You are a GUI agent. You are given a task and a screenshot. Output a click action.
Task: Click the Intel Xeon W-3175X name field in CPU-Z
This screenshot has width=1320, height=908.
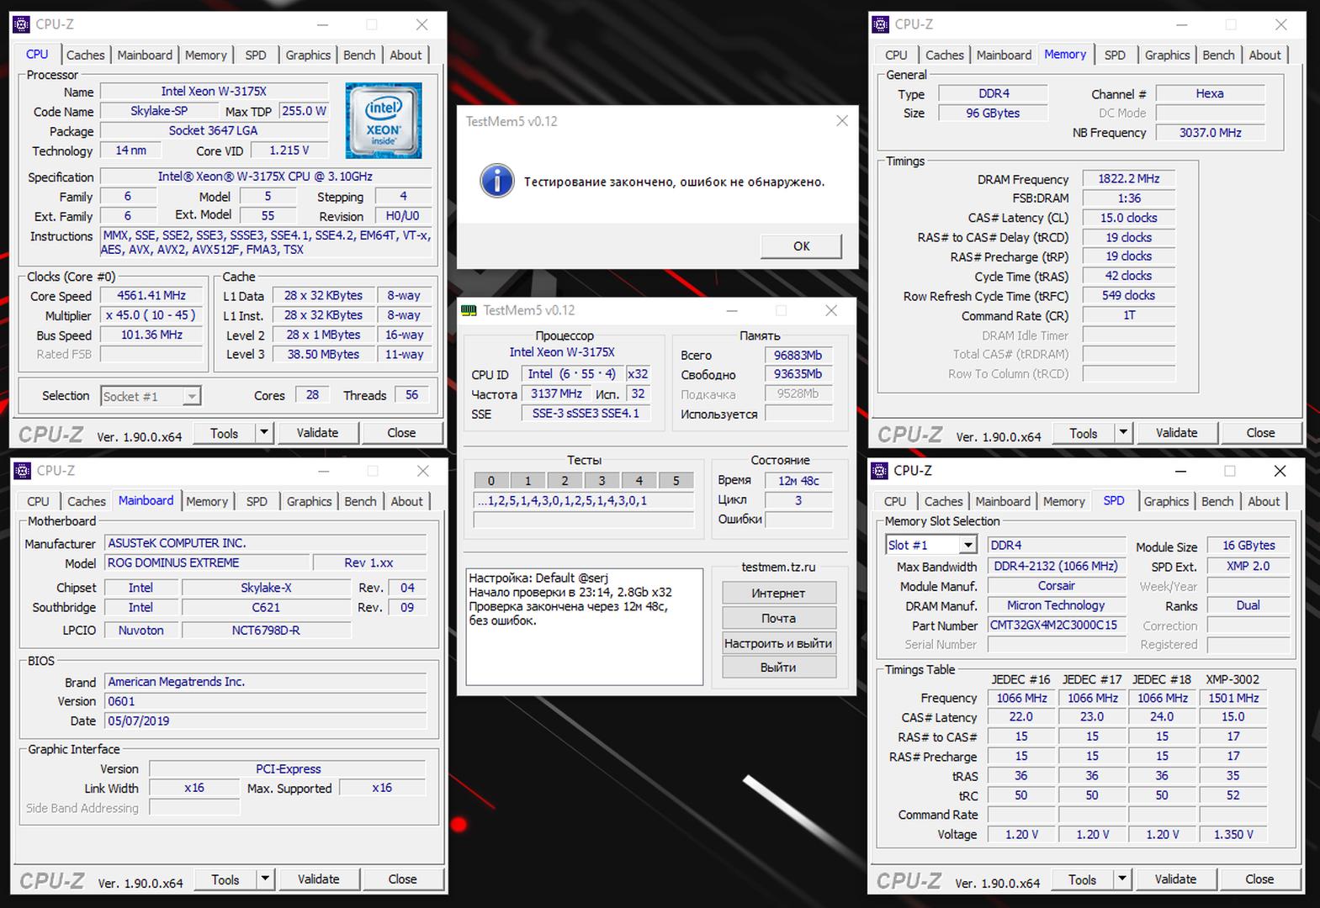(214, 92)
